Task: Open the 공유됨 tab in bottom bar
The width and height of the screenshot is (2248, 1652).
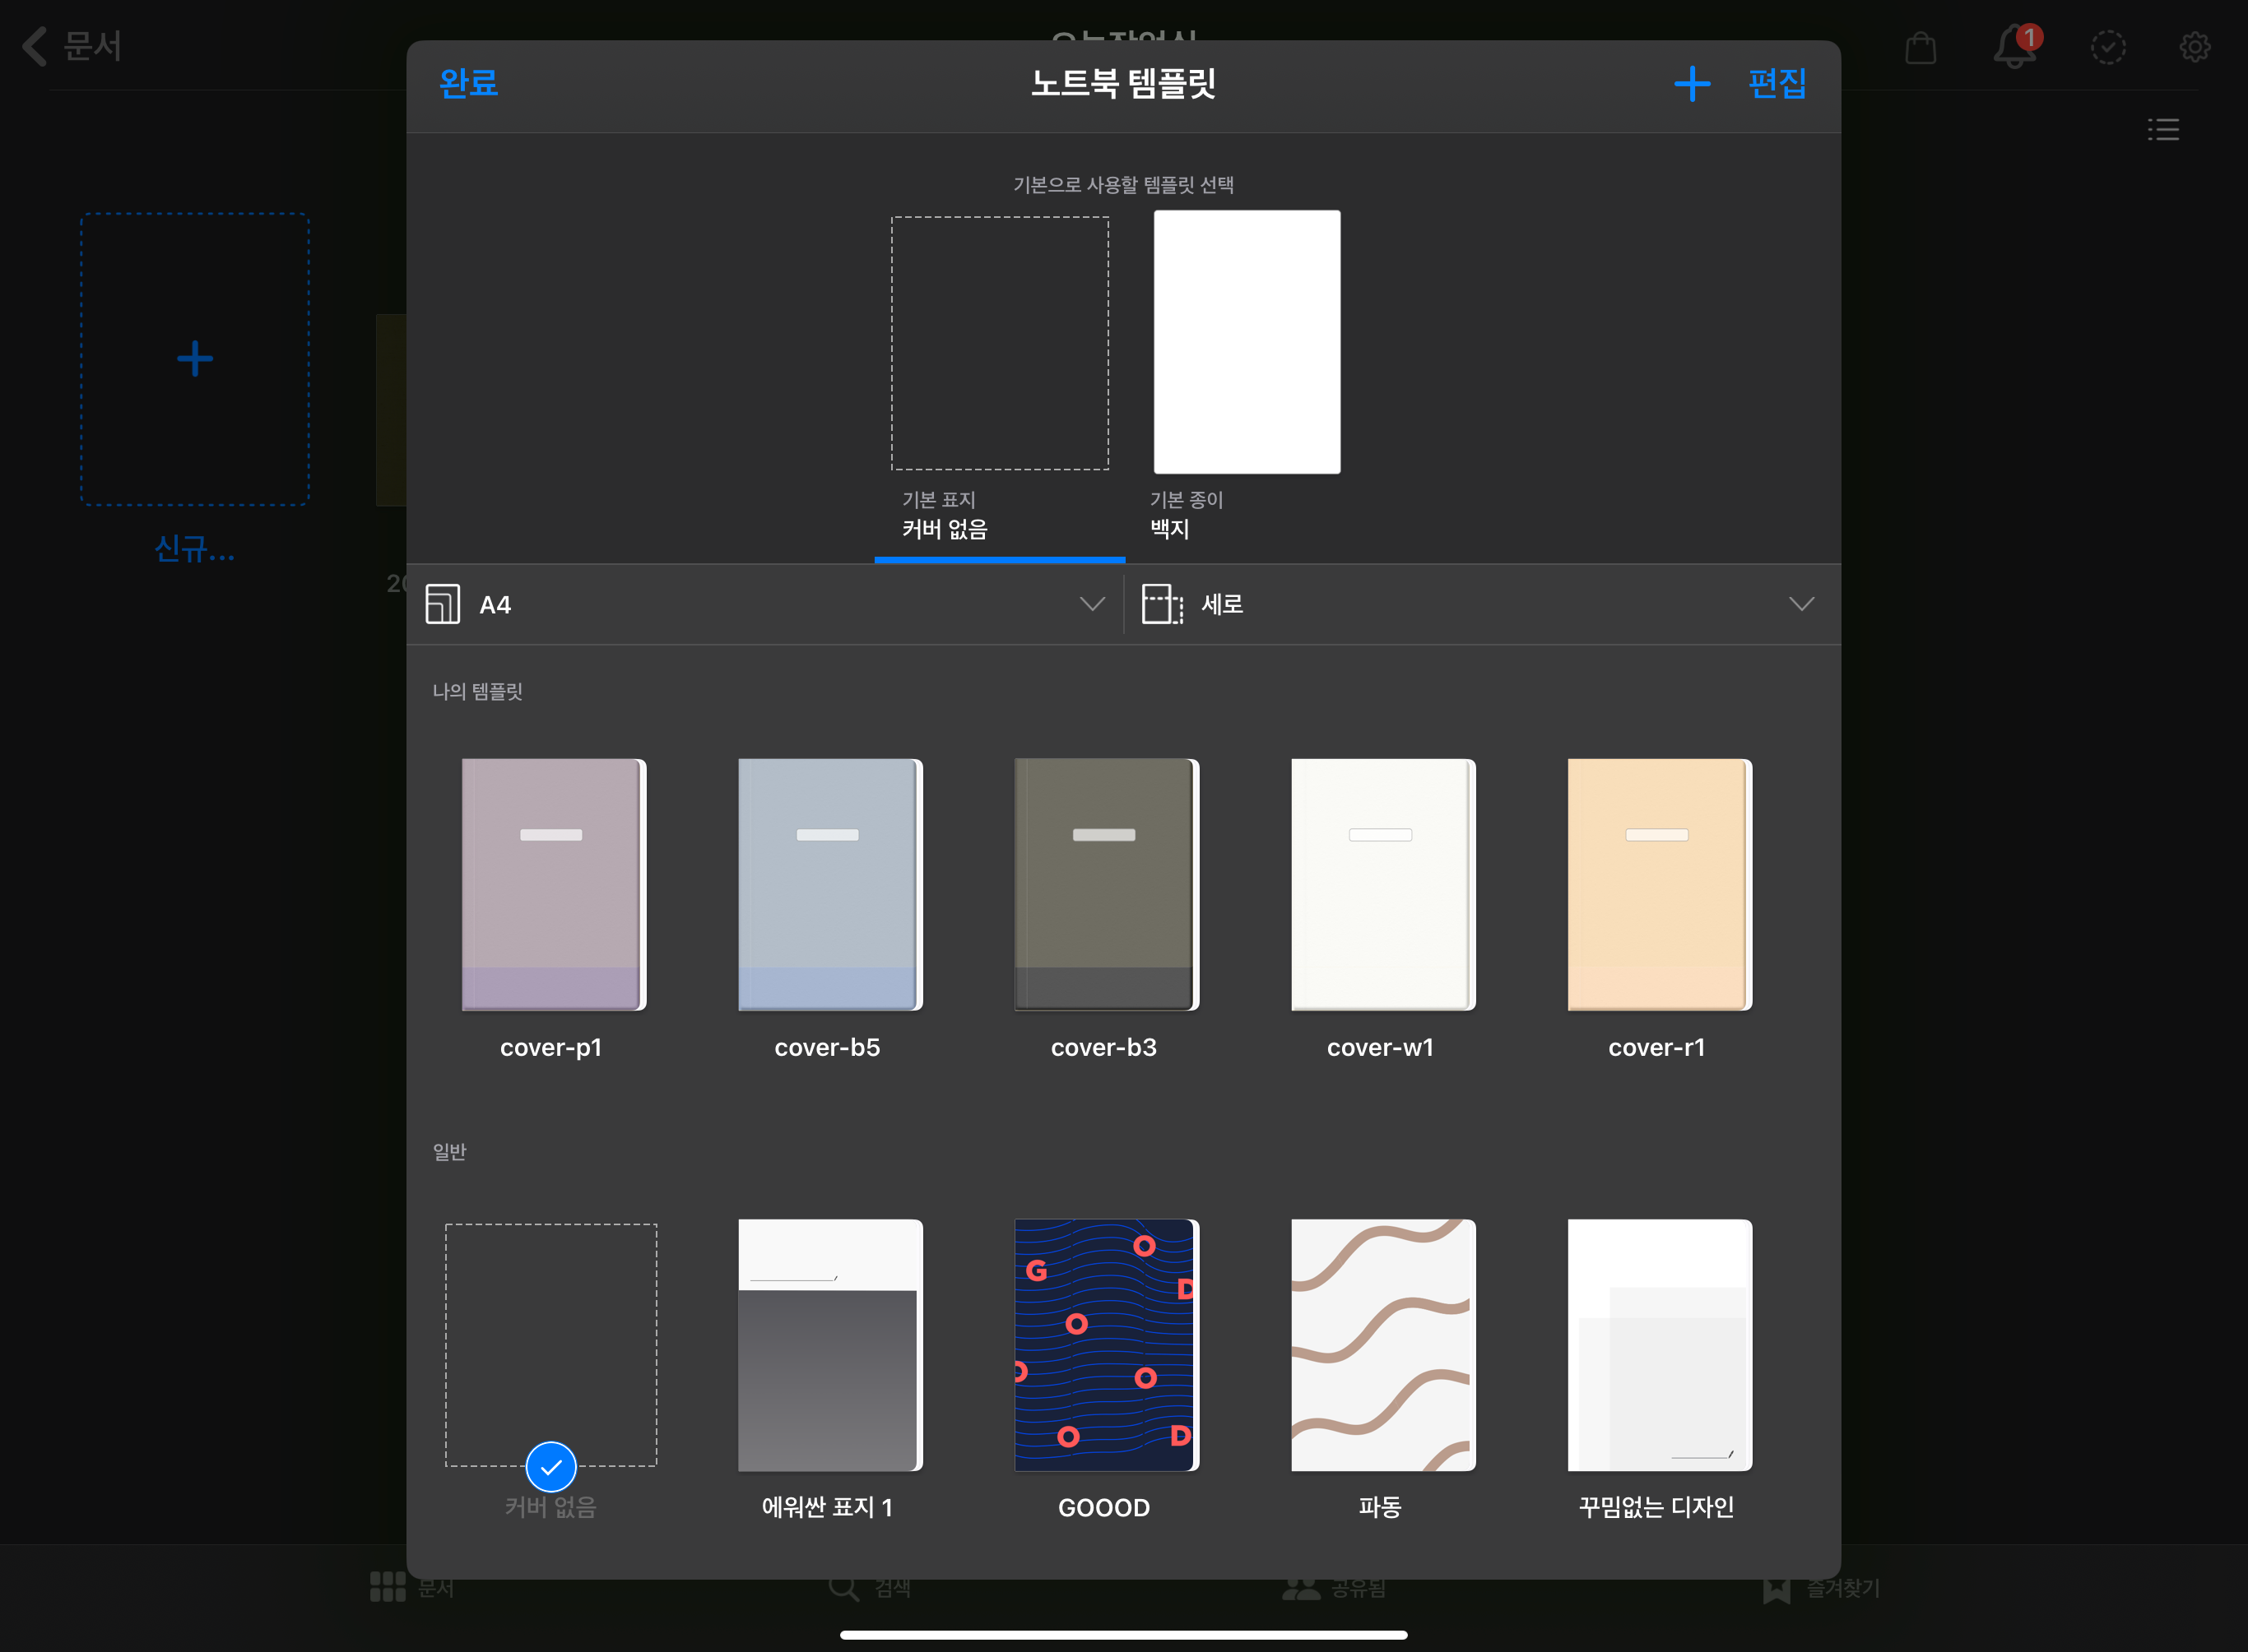Action: (1334, 1587)
